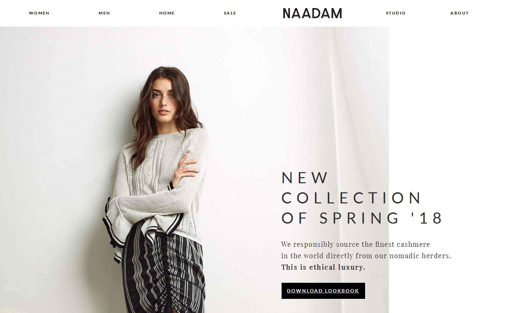Click the COLLECTION headline line
This screenshot has height=313, width=512.
(351, 198)
